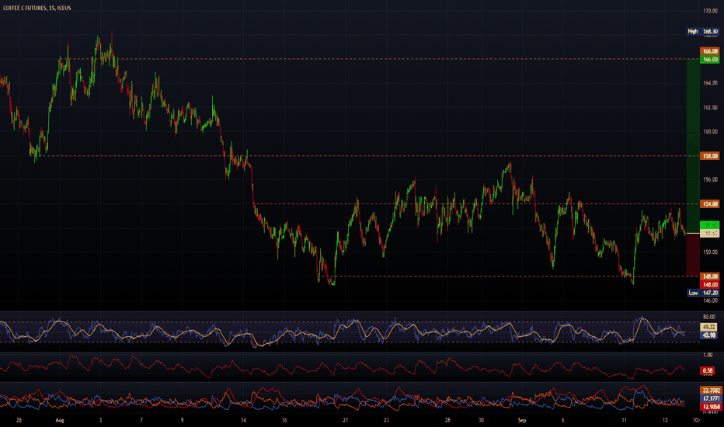Select the orange 154.00 level label
This screenshot has height=427, width=724.
click(710, 204)
